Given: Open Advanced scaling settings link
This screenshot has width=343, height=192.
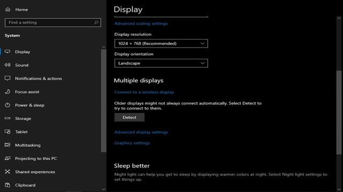Looking at the screenshot, I should pyautogui.click(x=141, y=23).
